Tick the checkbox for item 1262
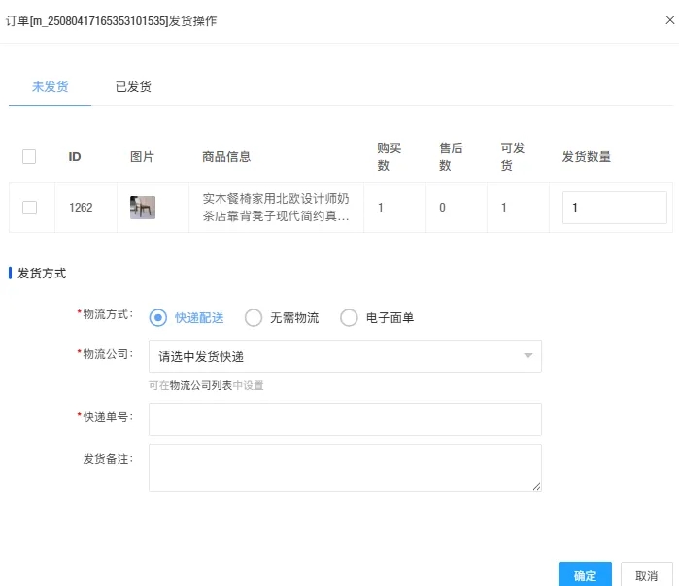 coord(29,208)
